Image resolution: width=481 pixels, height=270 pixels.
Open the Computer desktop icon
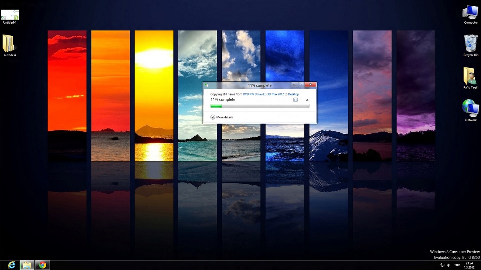(471, 15)
